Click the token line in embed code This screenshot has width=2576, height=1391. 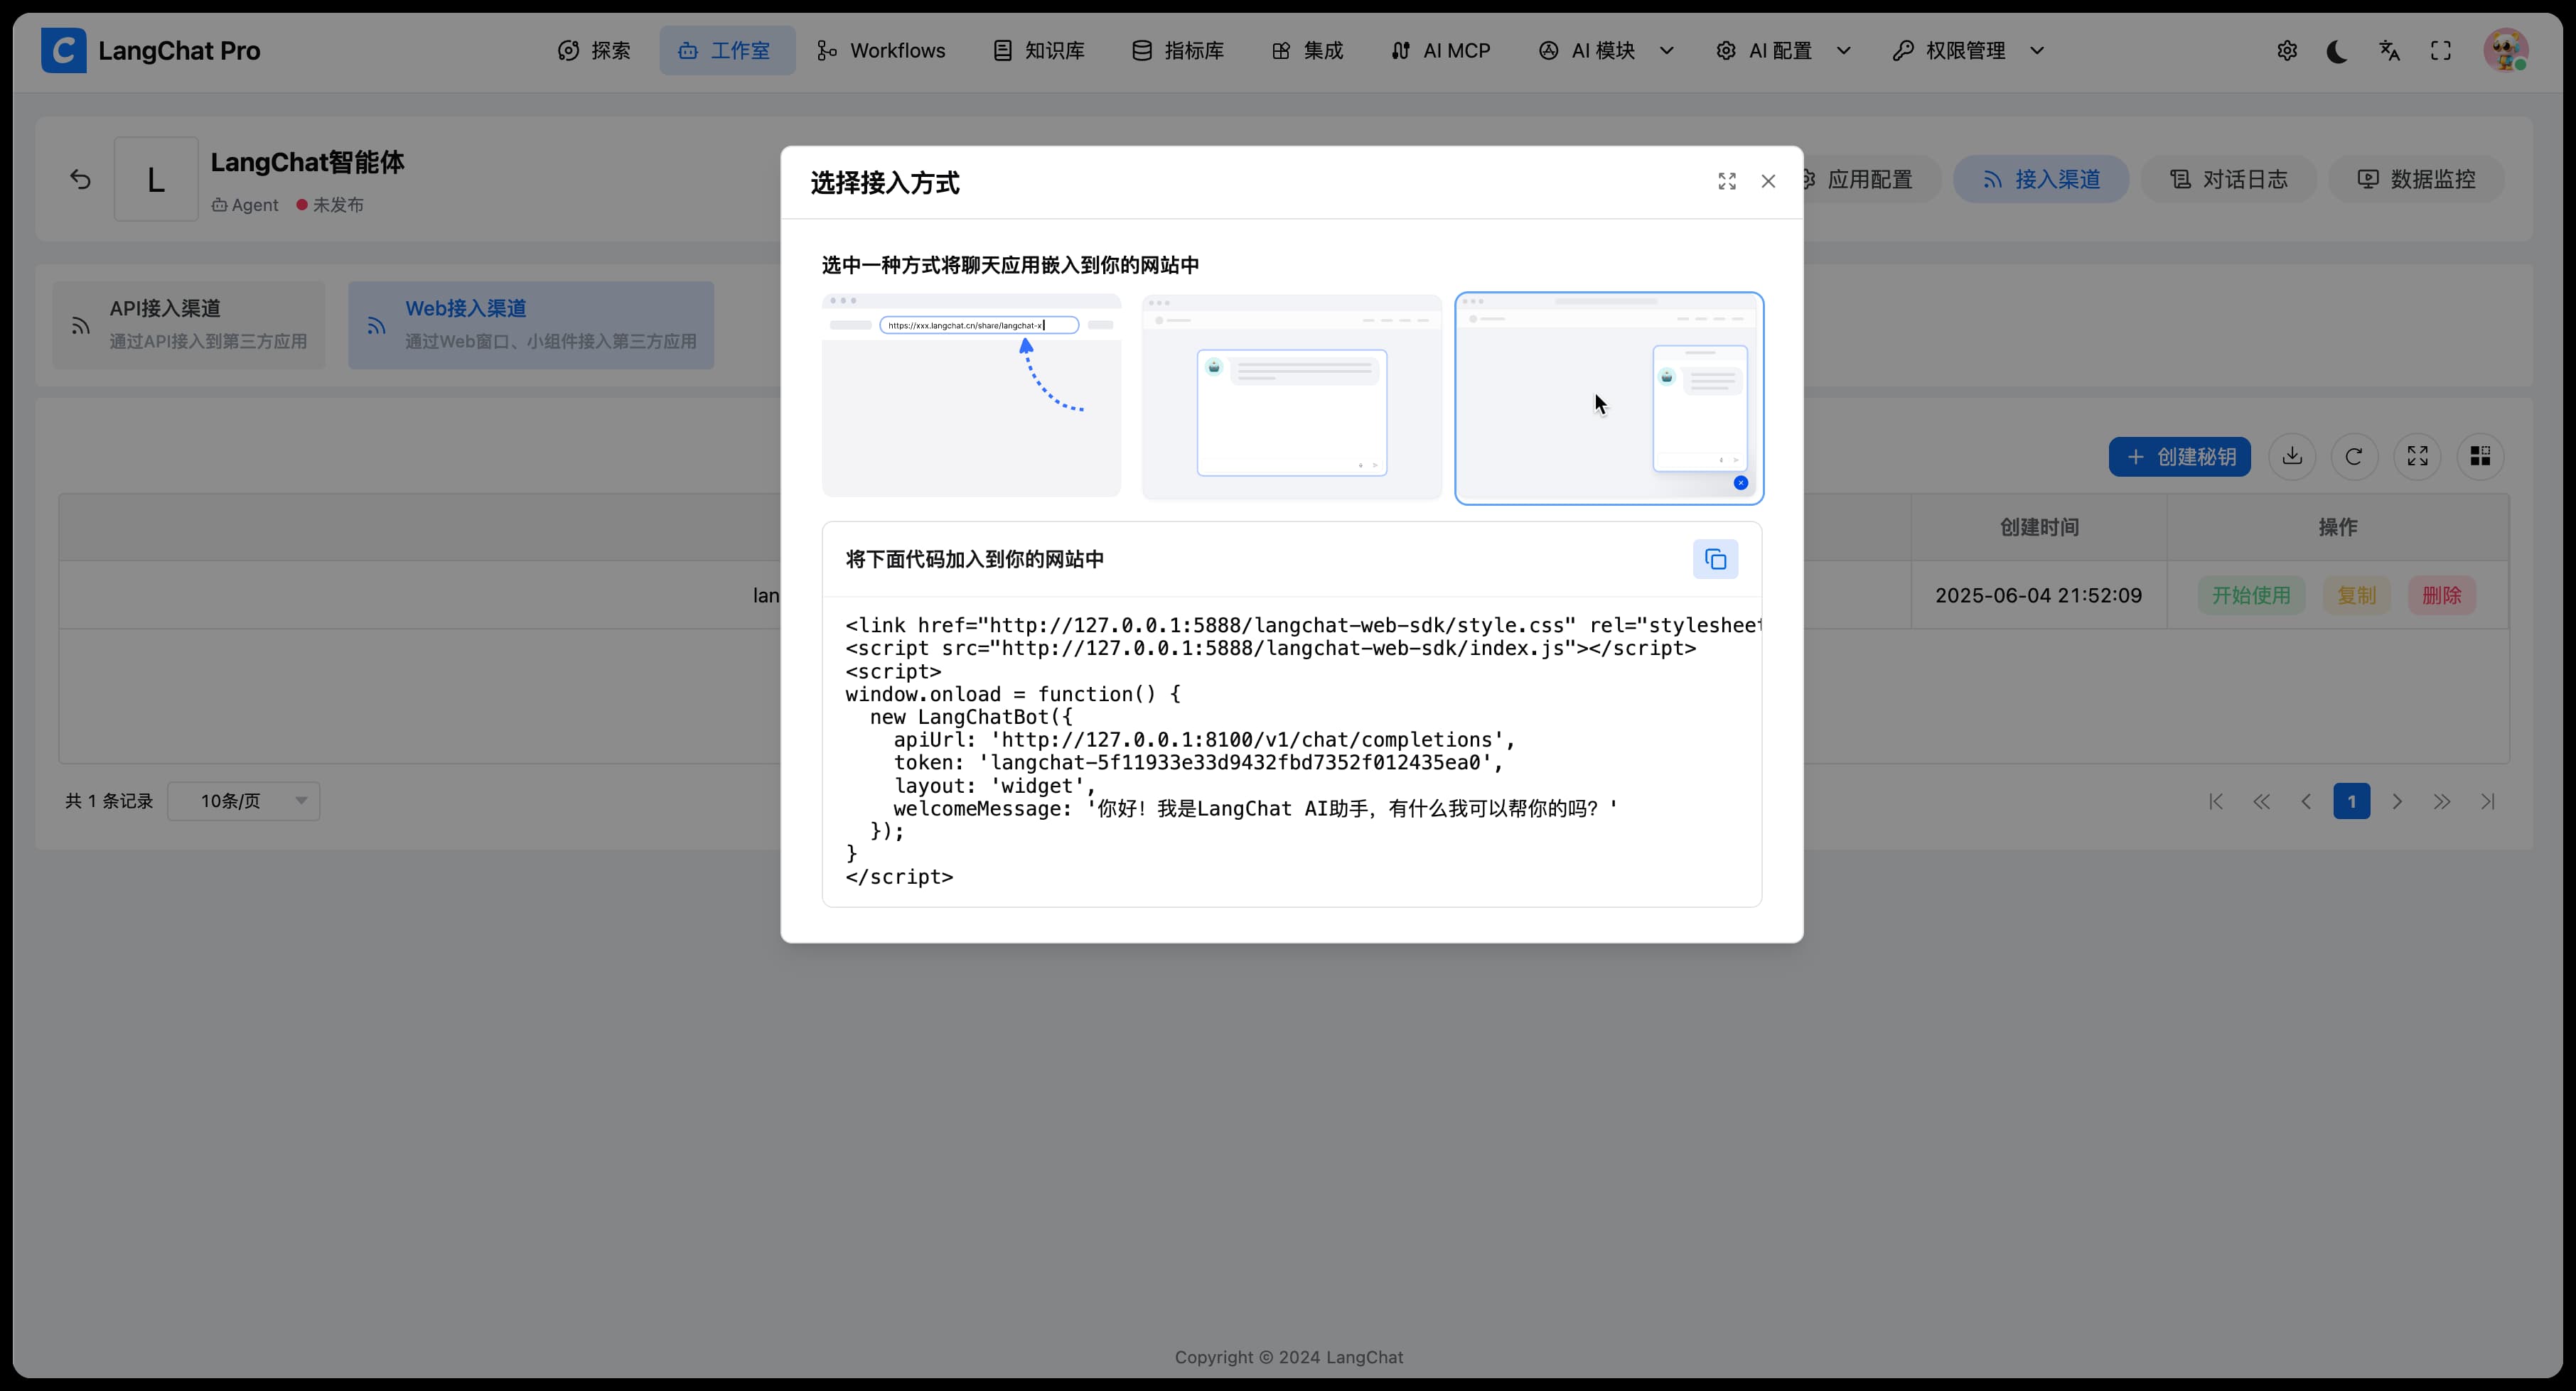(1199, 762)
